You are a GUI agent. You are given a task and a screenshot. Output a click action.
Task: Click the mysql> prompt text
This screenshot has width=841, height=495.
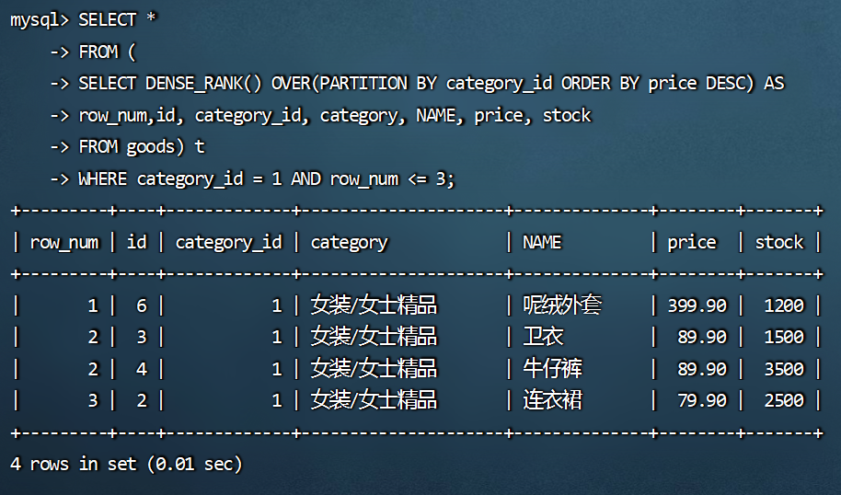coord(39,20)
